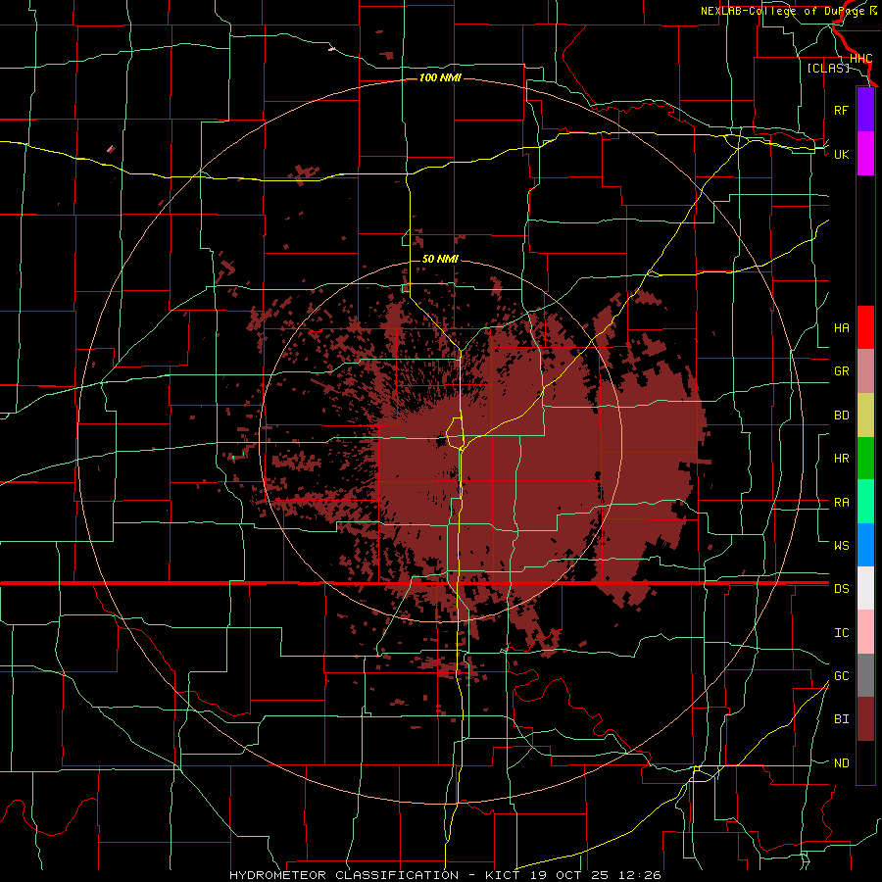Screen dimensions: 882x882
Task: Click the HA legend label
Action: pyautogui.click(x=841, y=327)
